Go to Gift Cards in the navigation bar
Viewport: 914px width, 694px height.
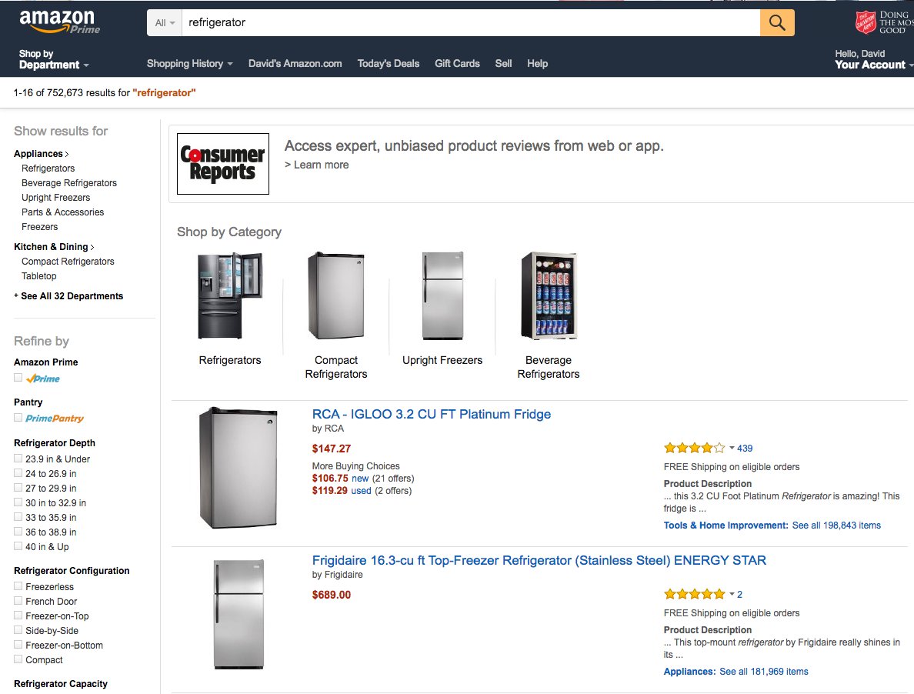(x=457, y=64)
